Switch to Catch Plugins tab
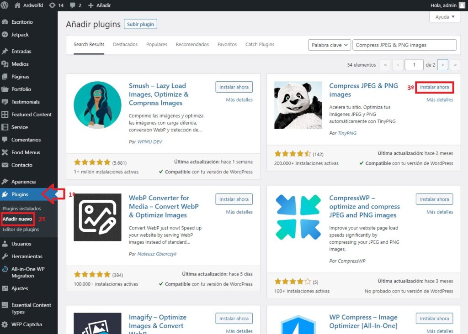 [260, 44]
